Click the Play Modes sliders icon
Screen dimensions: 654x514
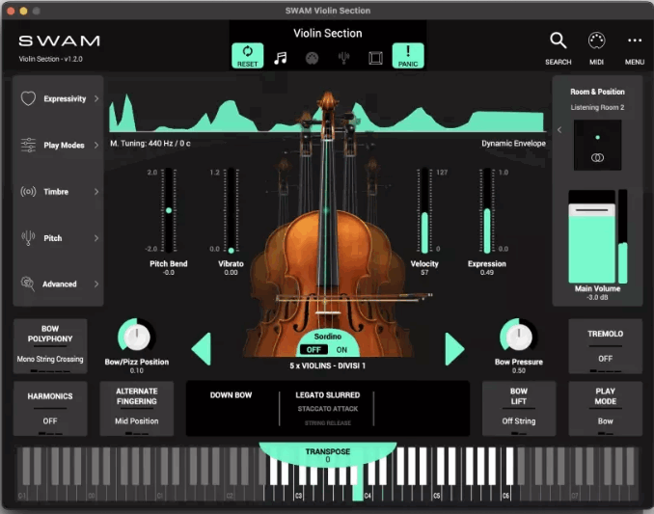[x=28, y=145]
